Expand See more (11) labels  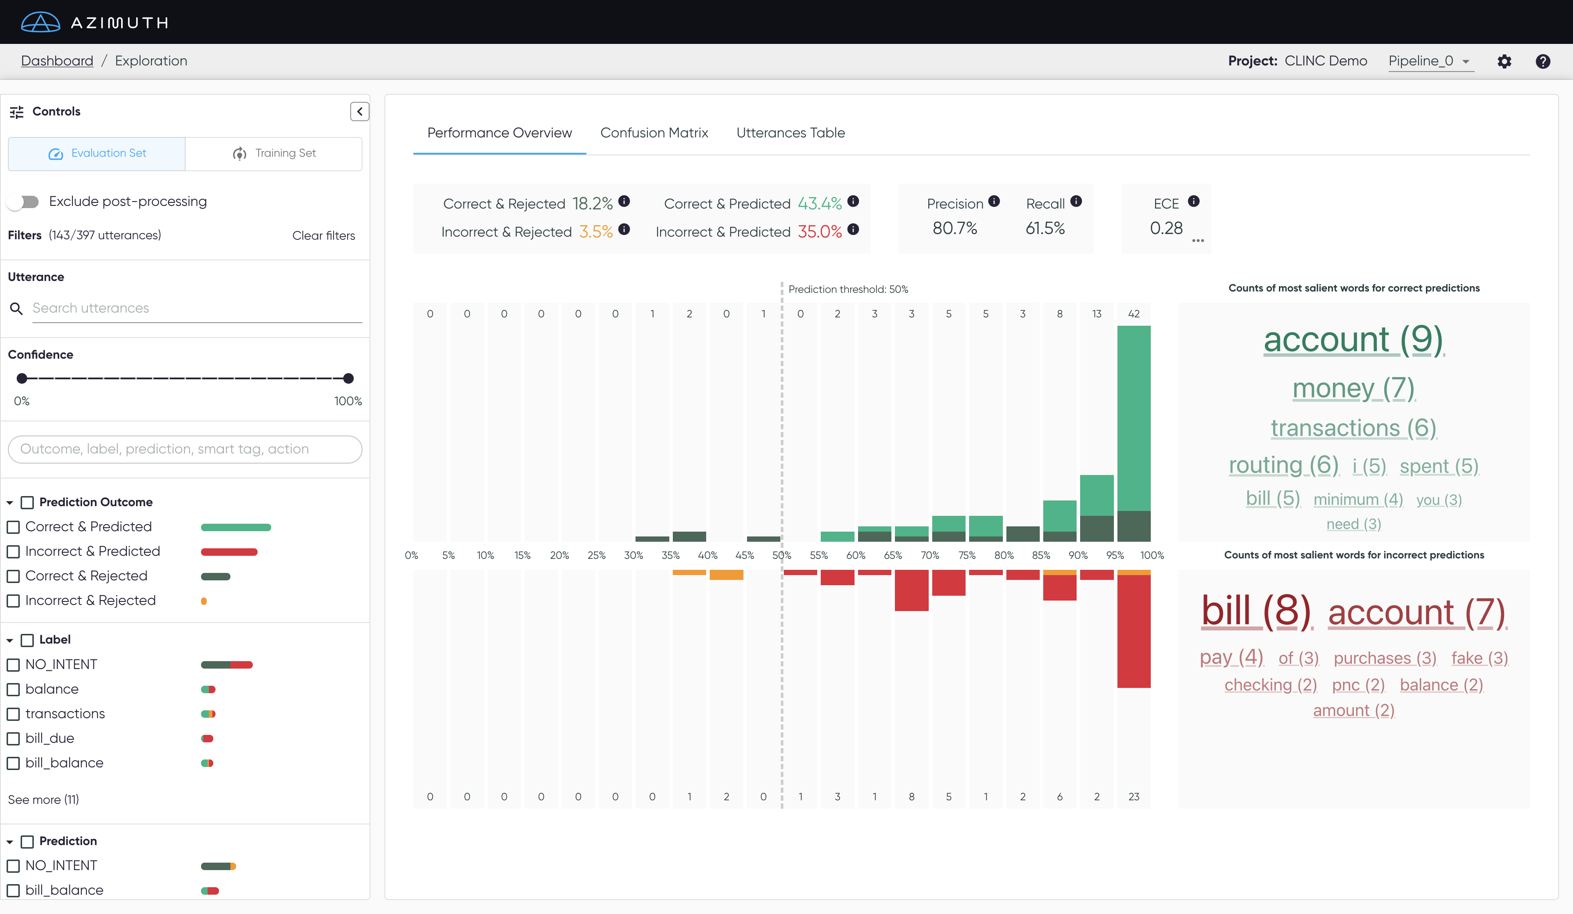pyautogui.click(x=44, y=800)
